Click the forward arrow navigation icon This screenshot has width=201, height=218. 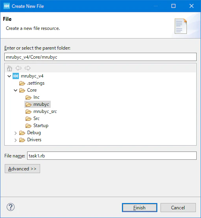click(x=28, y=68)
